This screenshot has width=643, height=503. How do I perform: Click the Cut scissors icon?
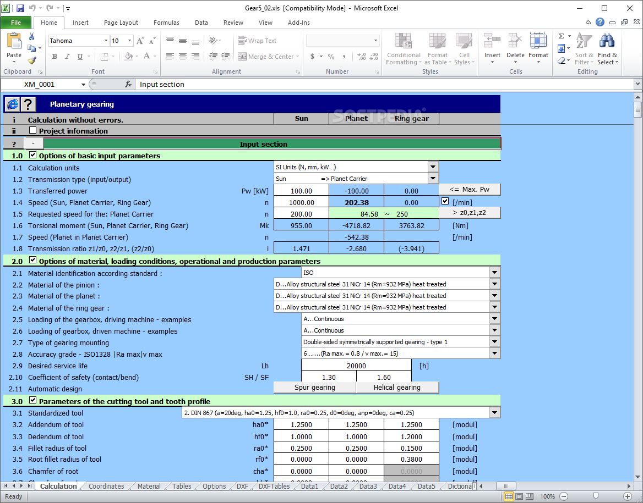click(x=31, y=37)
